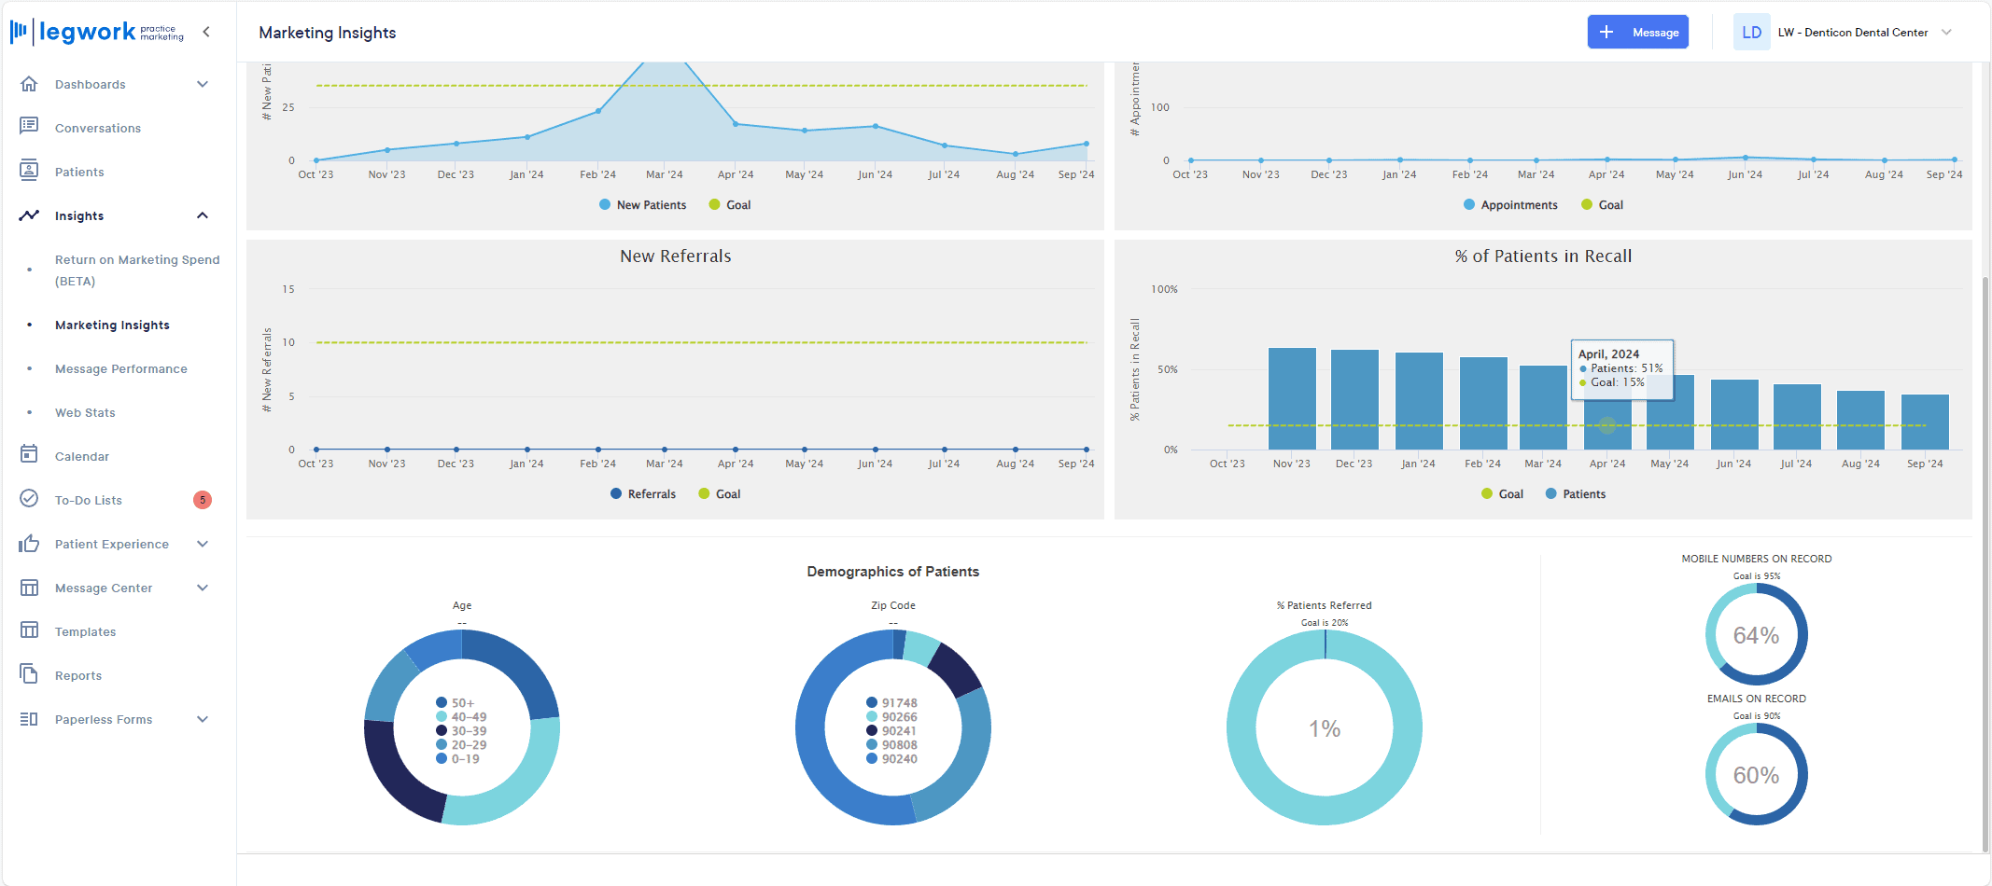
Task: Hide Patients series in Recall chart legend
Action: pos(1576,494)
